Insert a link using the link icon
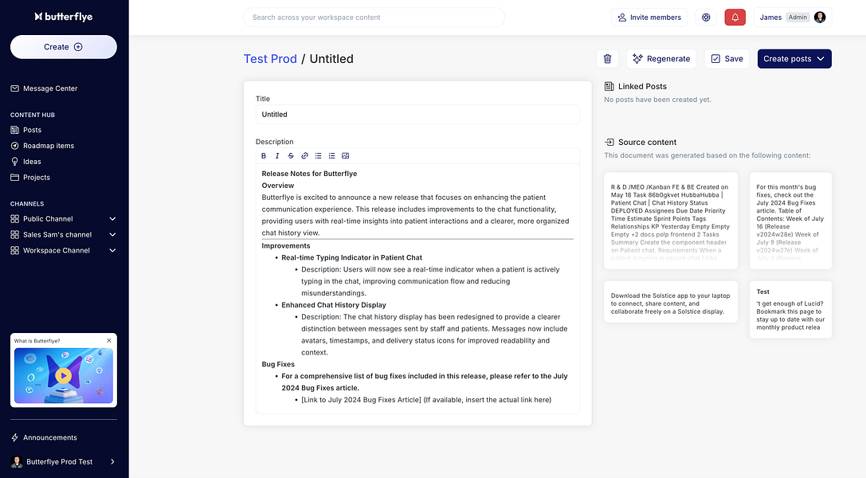Image resolution: width=866 pixels, height=478 pixels. 304,156
